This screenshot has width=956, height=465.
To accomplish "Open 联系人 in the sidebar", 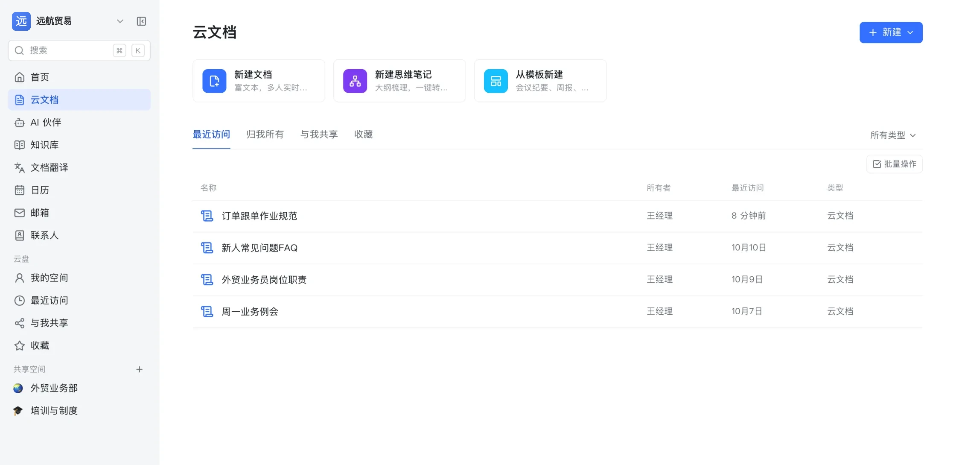I will coord(79,235).
